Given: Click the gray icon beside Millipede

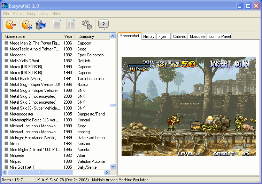Looking at the screenshot, I should pos(6,155).
